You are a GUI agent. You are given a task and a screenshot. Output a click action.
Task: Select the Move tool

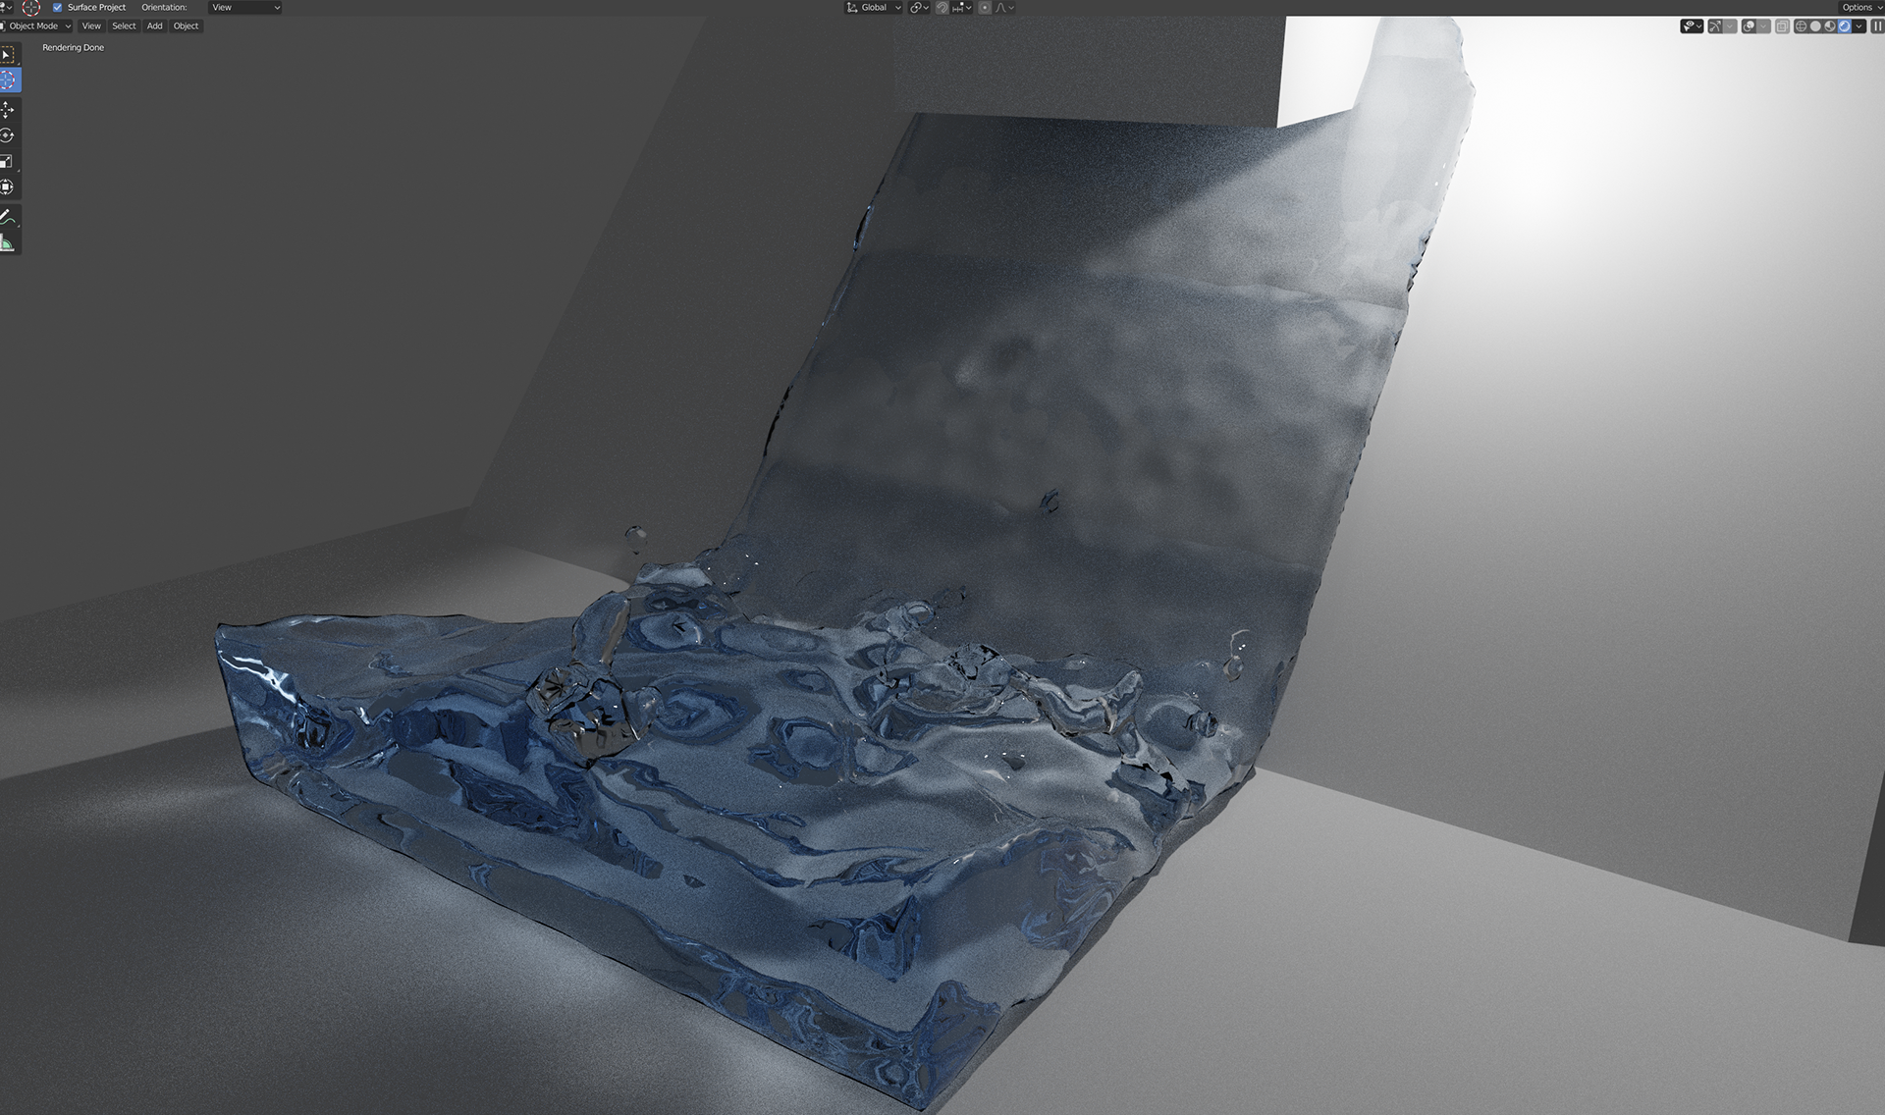coord(8,110)
